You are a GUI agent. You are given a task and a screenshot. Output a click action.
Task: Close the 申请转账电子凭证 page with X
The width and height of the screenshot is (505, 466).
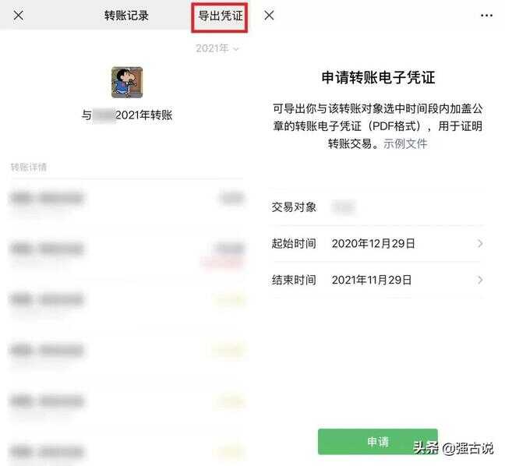[269, 15]
